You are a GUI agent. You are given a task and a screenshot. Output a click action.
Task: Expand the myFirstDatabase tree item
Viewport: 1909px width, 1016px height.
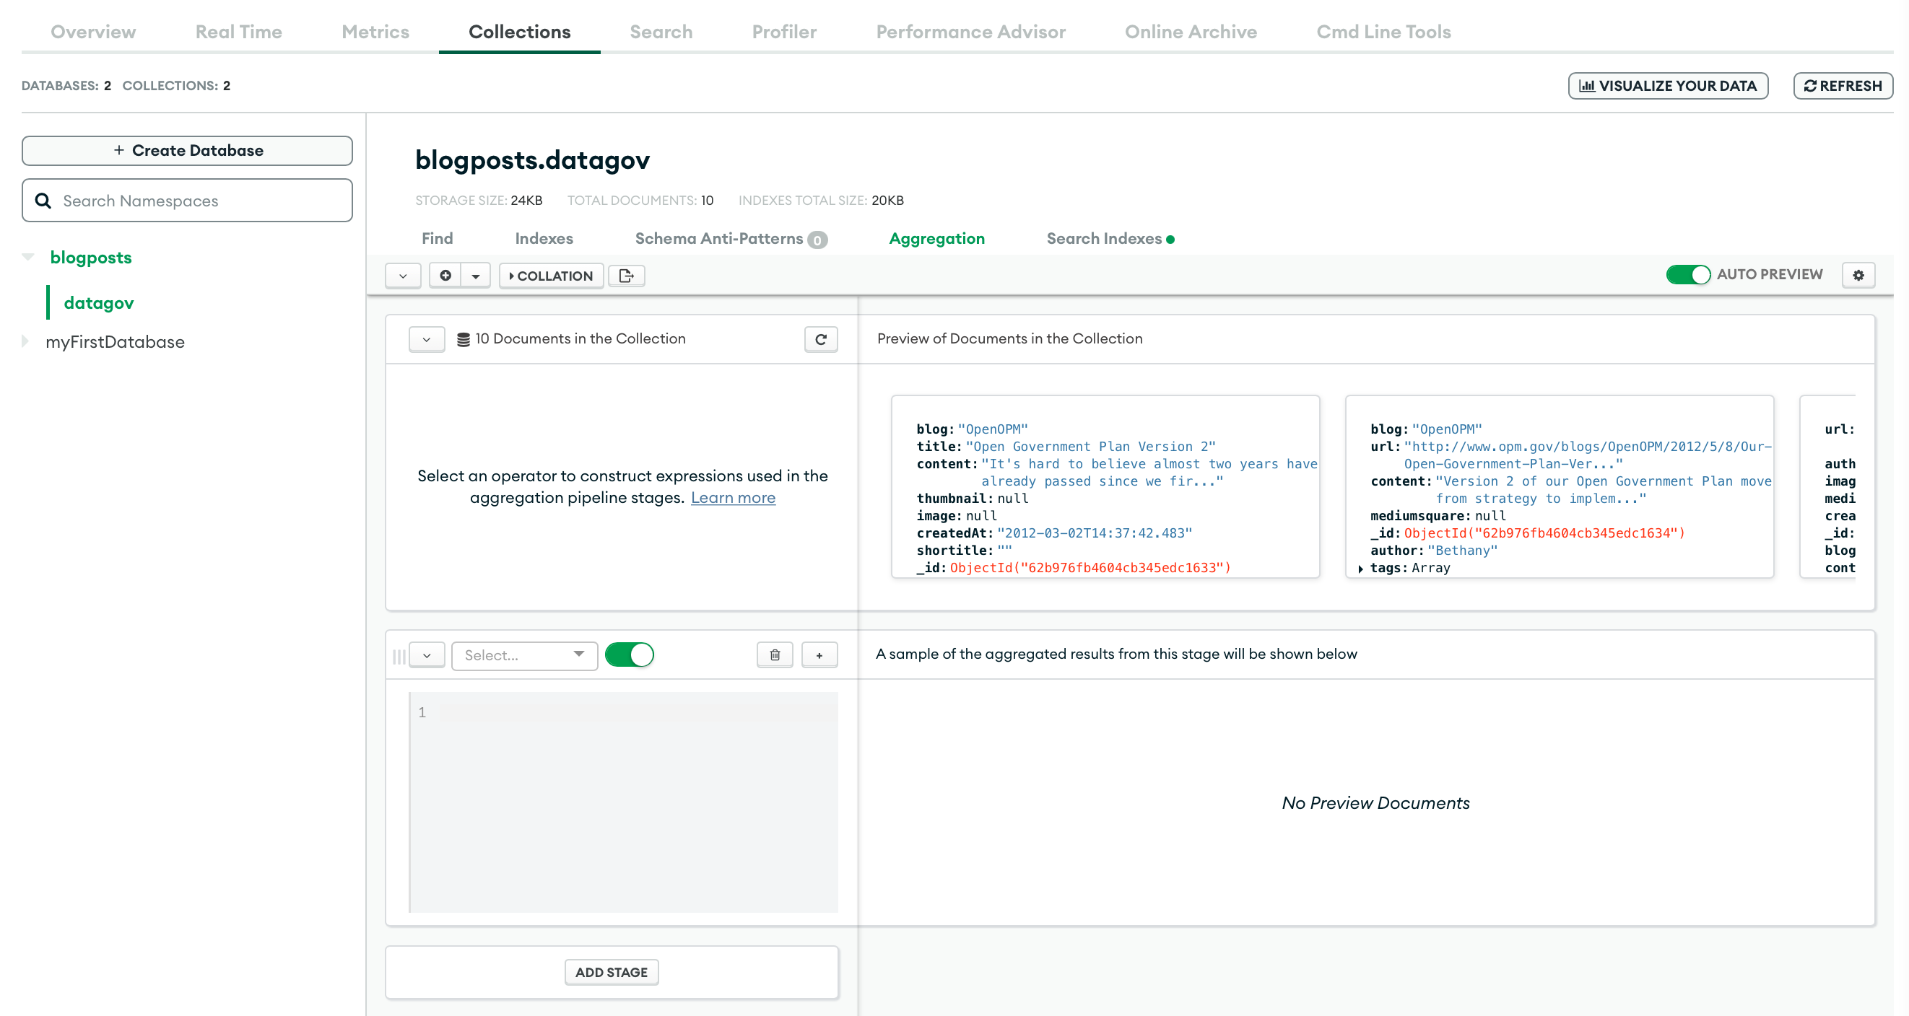coord(25,341)
